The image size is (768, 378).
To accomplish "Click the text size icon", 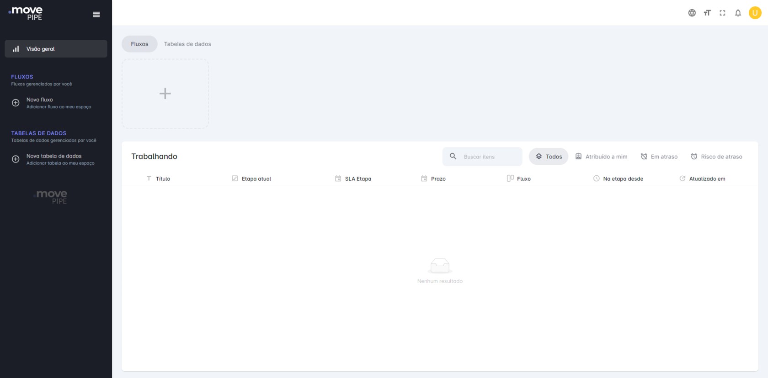I will click(707, 13).
